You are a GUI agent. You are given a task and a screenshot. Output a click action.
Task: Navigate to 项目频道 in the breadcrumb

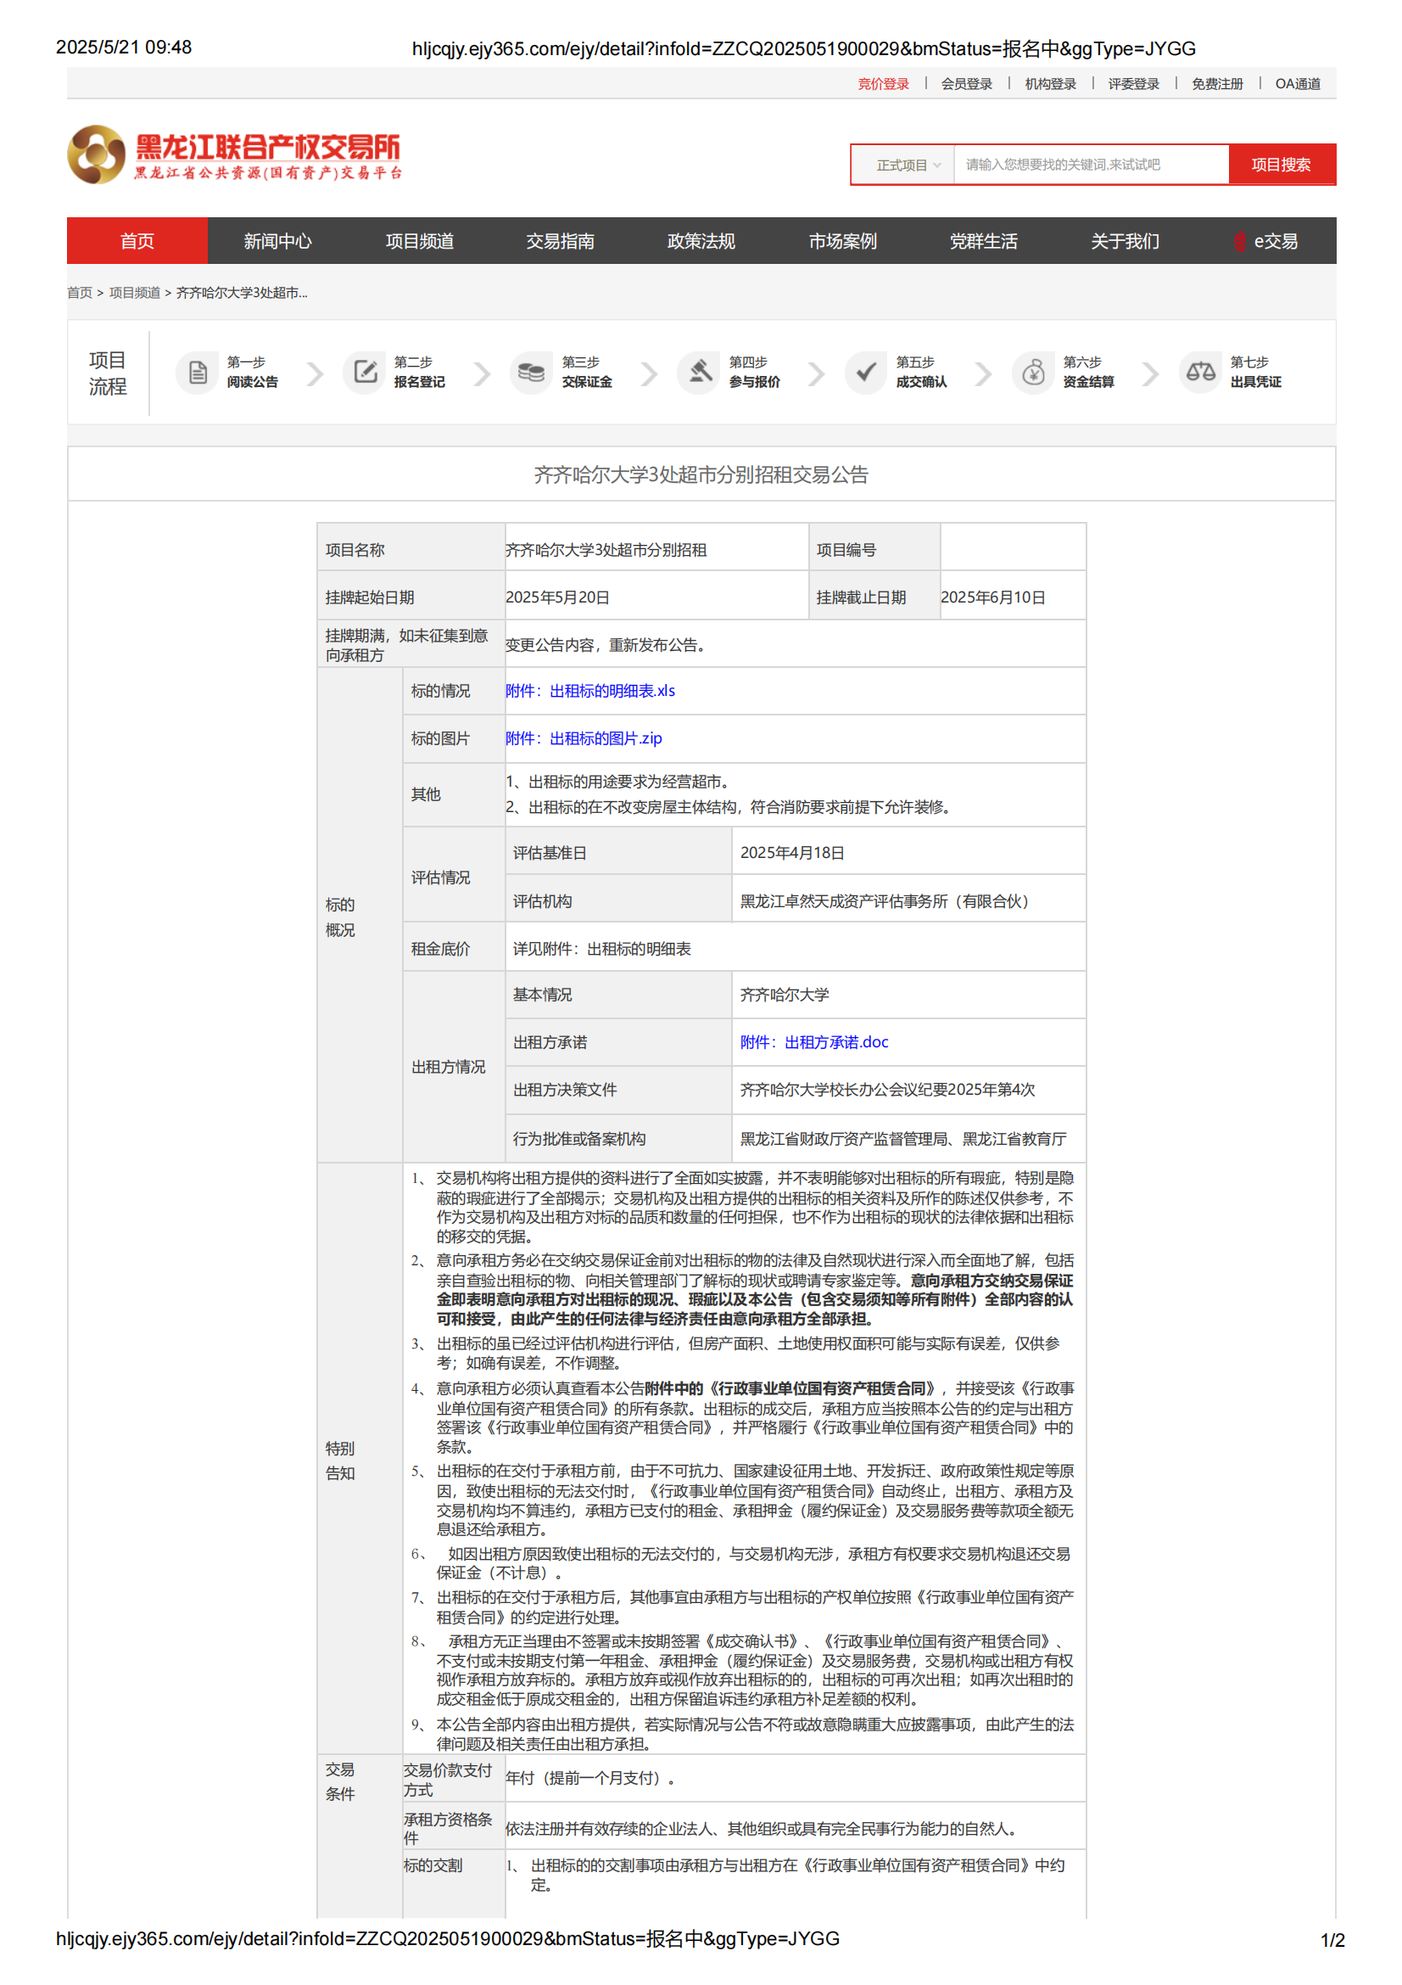(135, 293)
